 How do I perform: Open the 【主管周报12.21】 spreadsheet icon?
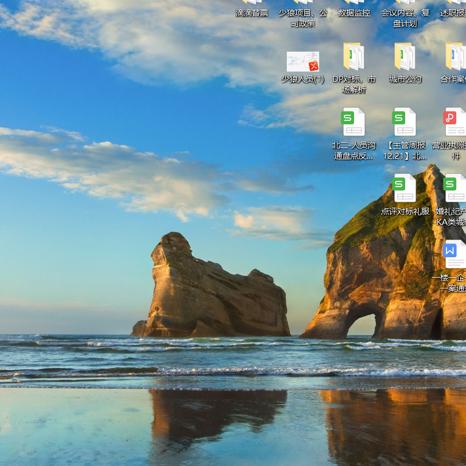click(405, 122)
